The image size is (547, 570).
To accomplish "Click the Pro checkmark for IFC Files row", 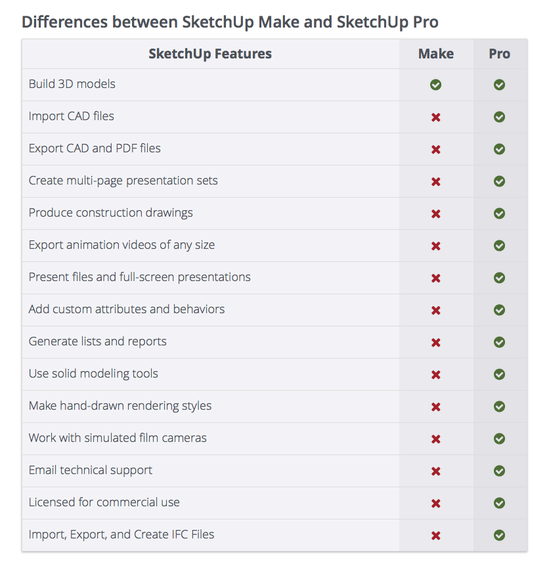I will pos(499,535).
